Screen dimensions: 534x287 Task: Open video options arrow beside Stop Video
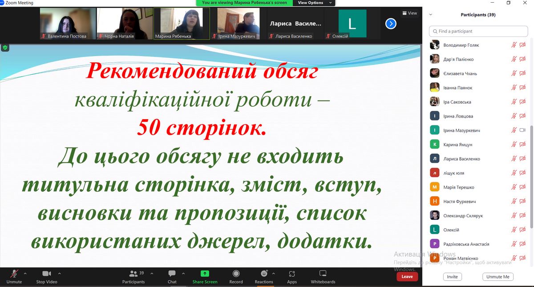point(60,273)
